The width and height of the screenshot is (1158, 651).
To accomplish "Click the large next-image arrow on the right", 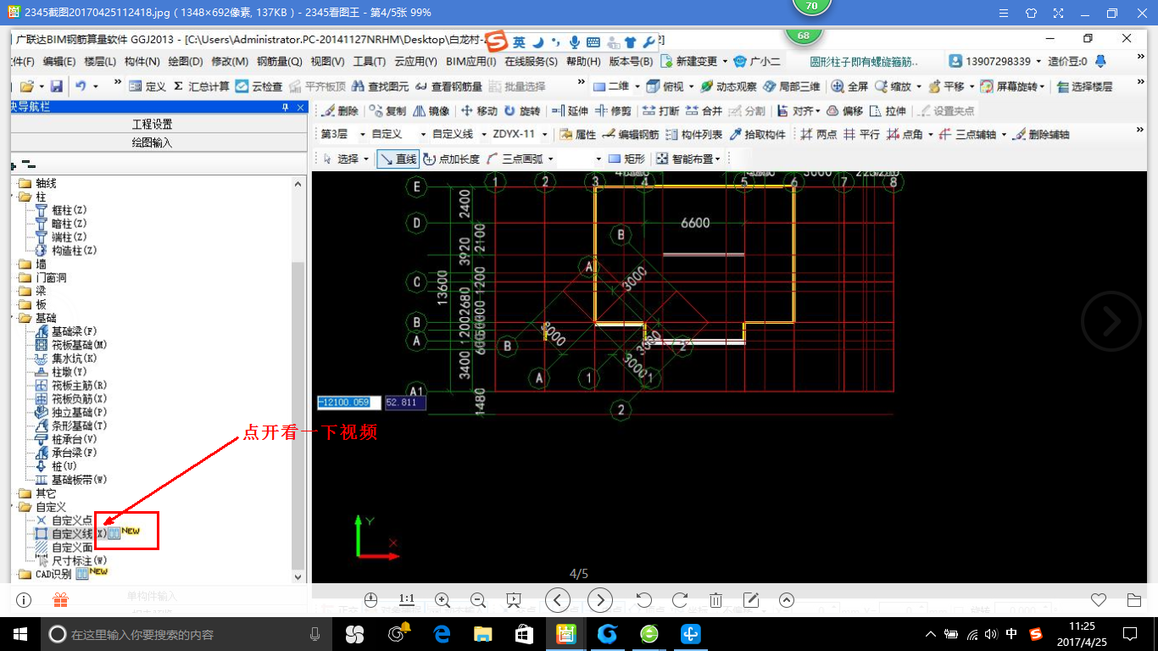I will 1111,321.
